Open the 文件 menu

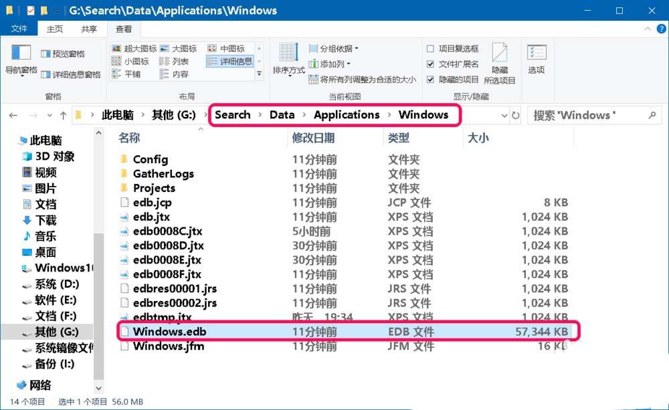click(x=20, y=29)
